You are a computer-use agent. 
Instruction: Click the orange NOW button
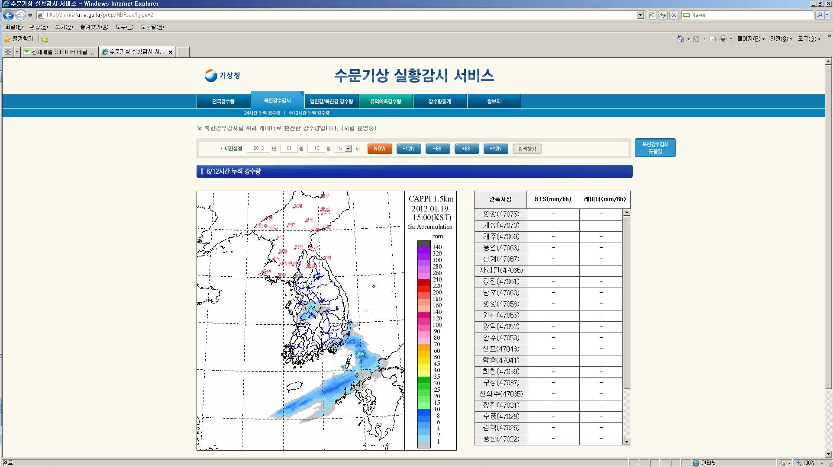(x=380, y=149)
